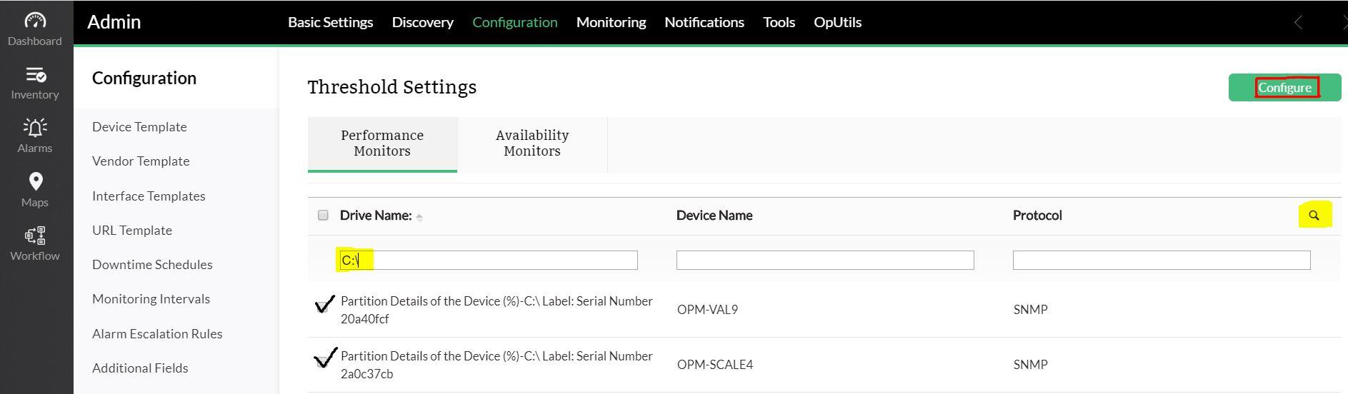Image resolution: width=1348 pixels, height=394 pixels.
Task: Open the Workflow sidebar icon
Action: click(x=35, y=236)
